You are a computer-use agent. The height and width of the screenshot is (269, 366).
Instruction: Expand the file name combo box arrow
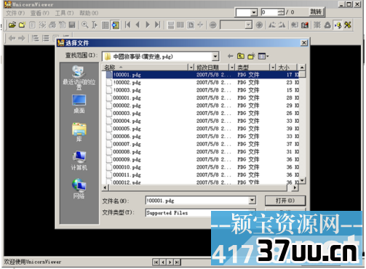click(x=252, y=201)
